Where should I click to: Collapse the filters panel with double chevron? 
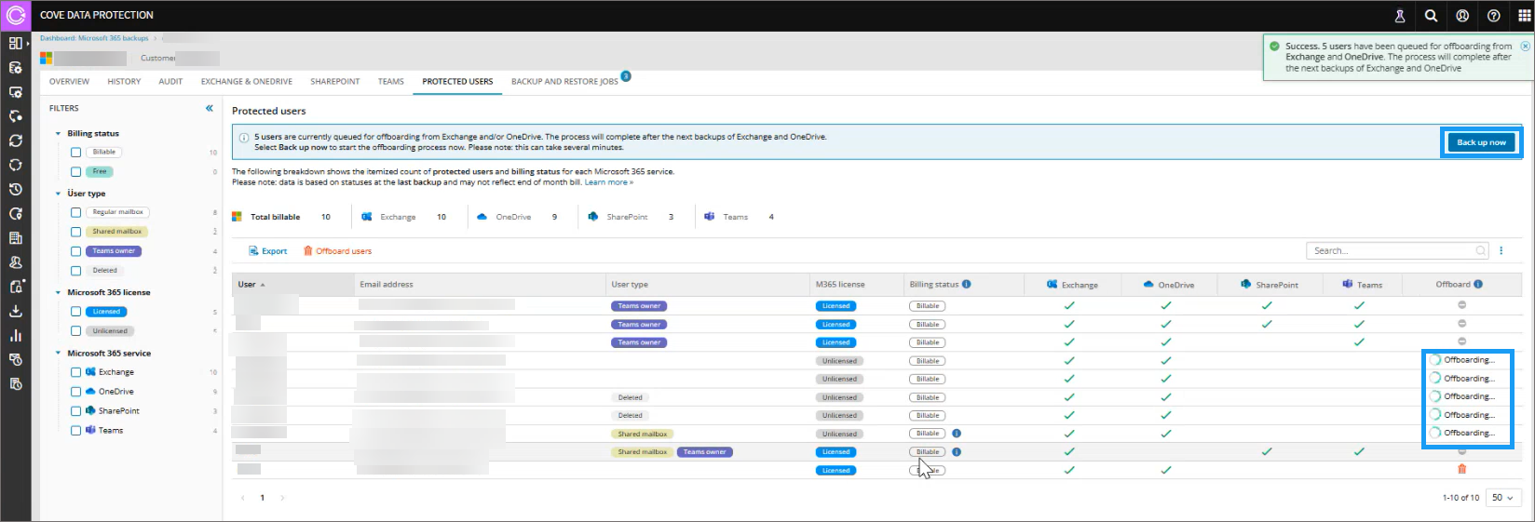point(210,108)
